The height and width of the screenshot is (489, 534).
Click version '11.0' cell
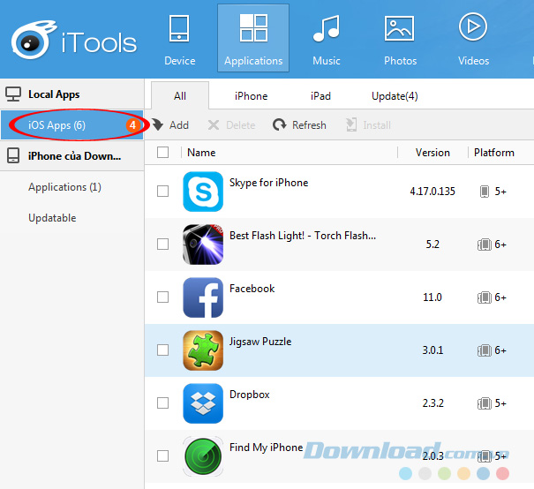coord(432,297)
